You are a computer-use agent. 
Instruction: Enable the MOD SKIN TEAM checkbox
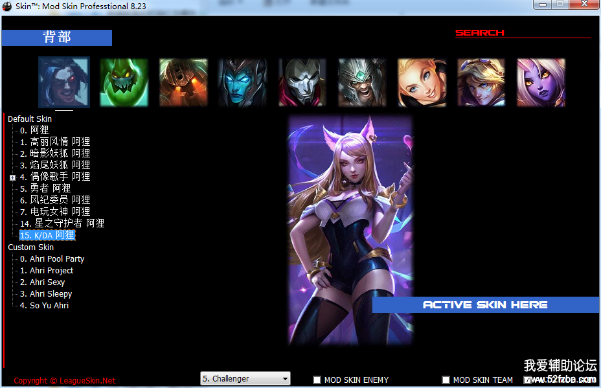coord(446,380)
